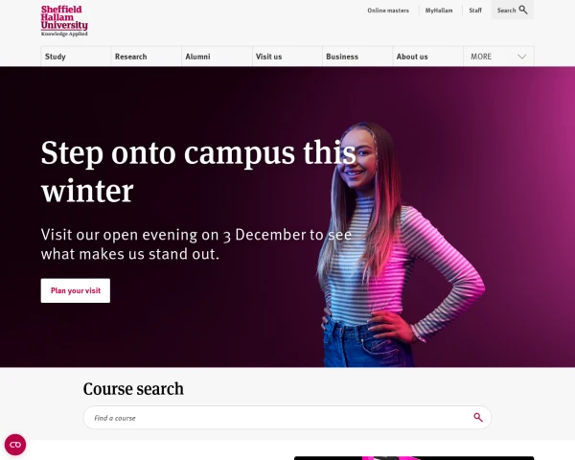Click the MORE label in navigation
The image size is (575, 460).
pos(481,57)
